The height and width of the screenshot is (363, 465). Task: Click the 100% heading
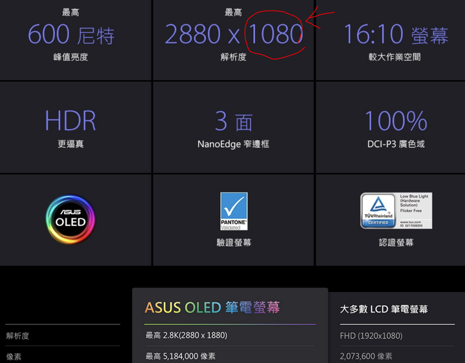[x=396, y=120]
